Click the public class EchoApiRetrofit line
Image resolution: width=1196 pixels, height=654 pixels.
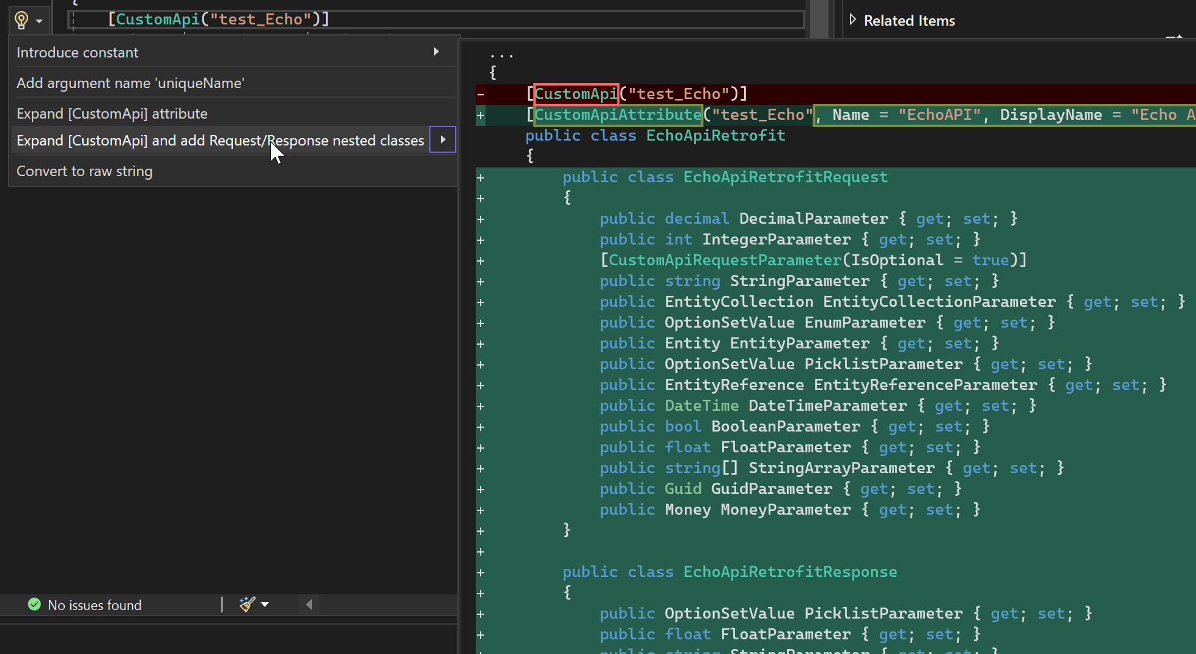655,136
